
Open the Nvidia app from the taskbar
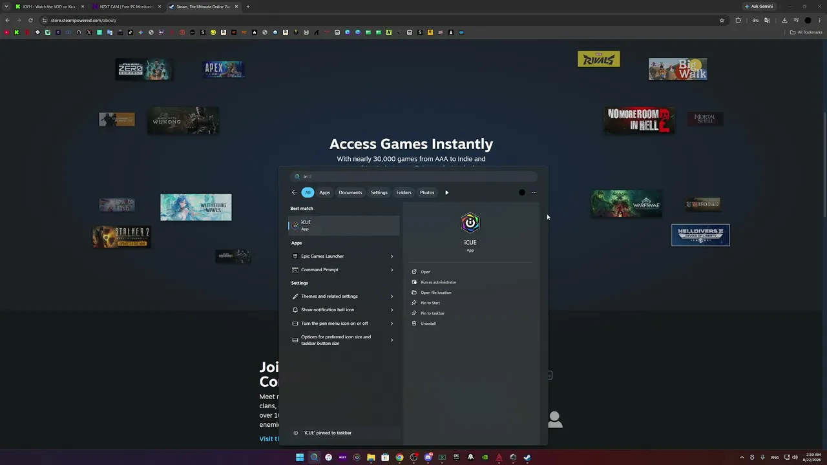[x=485, y=457]
